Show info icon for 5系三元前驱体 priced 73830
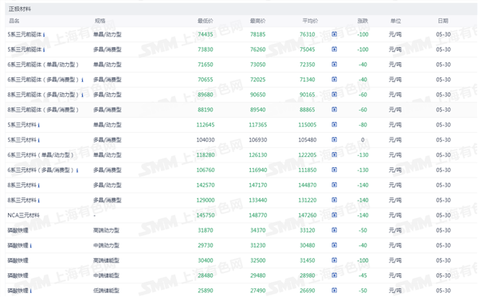 [44, 49]
